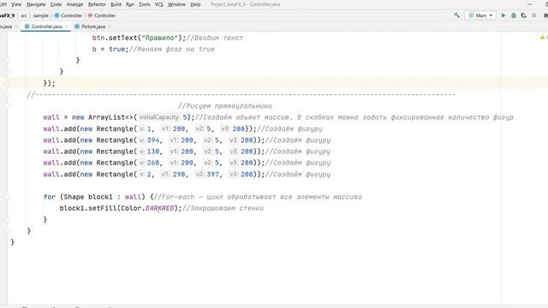This screenshot has width=548, height=308.
Task: Click the comment '//Рисуем прямоугольники'
Action: tap(224, 106)
